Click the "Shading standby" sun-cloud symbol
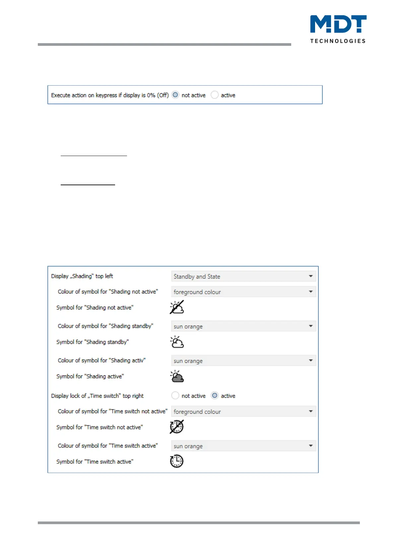Screen dimensions: 395x559 click(x=177, y=342)
